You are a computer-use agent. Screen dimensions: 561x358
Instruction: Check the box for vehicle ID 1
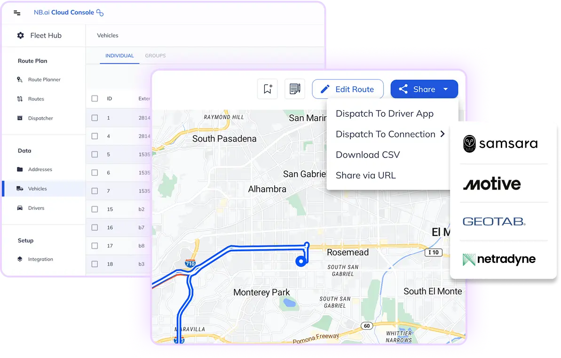pyautogui.click(x=95, y=118)
